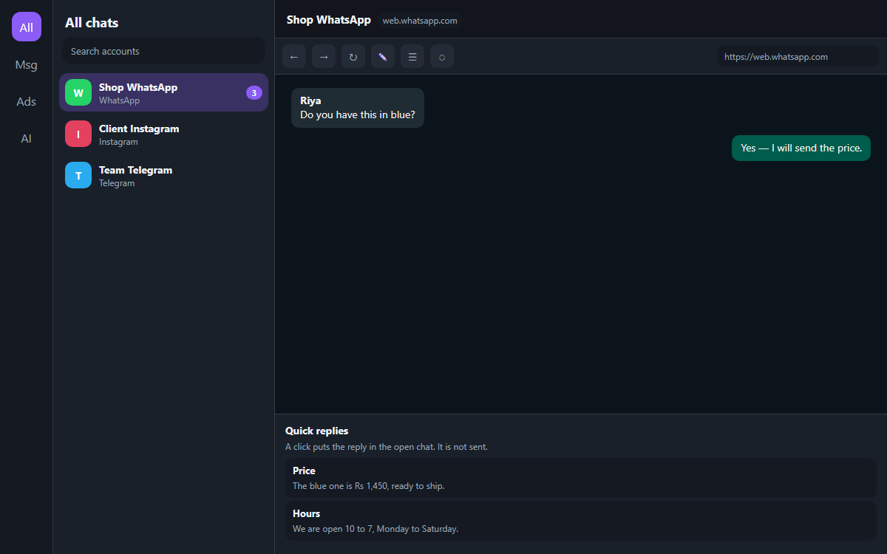This screenshot has height=554, width=887.
Task: Click the web.whatsapp.com label in header
Action: click(420, 21)
